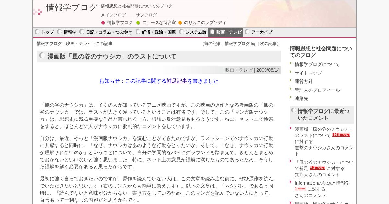This screenshot has width=389, height=204.
Task: Open 「風の谷のナウシカ」について補足 recent comment link
Action: [324, 165]
